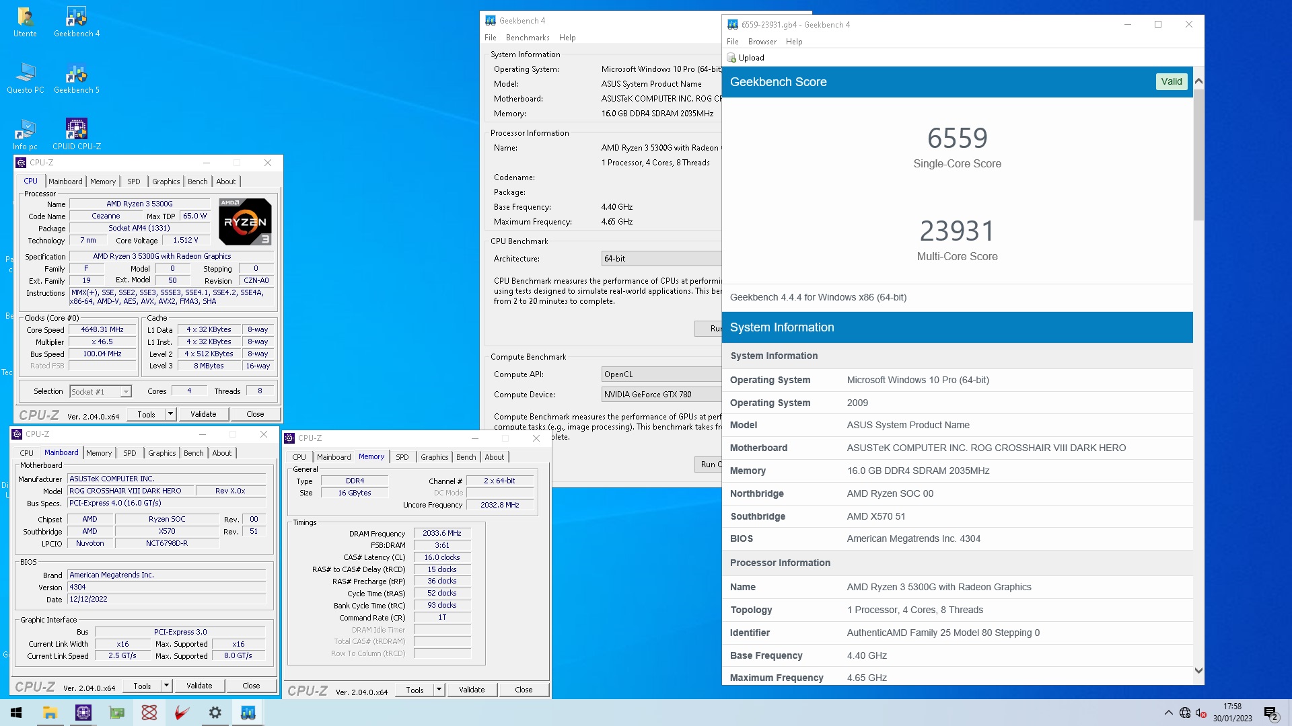
Task: Click Close in the CPU-Z CPU window
Action: tap(255, 414)
